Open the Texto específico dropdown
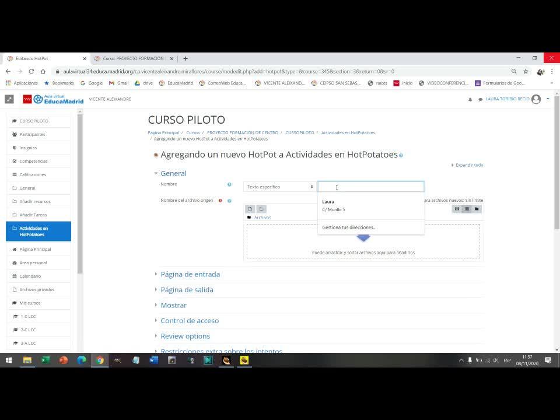The height and width of the screenshot is (420, 560). [279, 187]
